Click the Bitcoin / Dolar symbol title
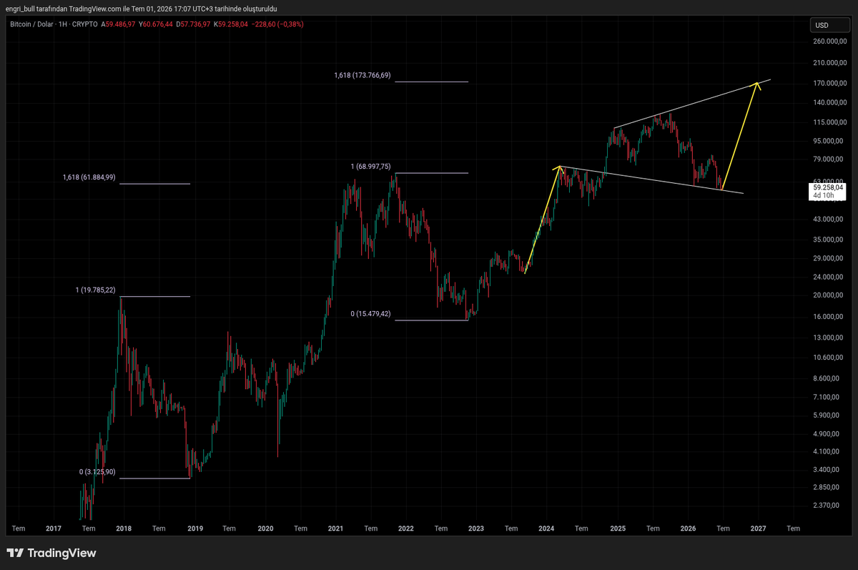This screenshot has width=858, height=570. 33,24
